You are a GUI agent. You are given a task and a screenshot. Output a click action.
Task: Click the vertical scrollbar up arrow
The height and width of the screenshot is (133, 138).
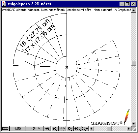point(134,10)
